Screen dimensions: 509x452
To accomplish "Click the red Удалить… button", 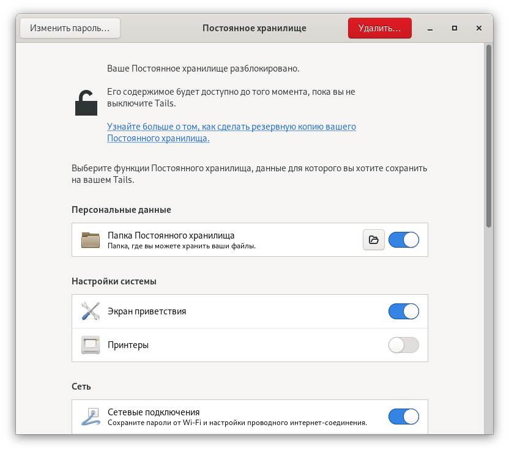I will coord(379,28).
